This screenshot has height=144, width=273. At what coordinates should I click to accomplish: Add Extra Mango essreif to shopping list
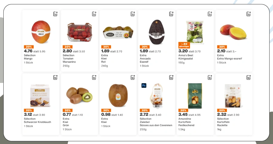click(248, 14)
